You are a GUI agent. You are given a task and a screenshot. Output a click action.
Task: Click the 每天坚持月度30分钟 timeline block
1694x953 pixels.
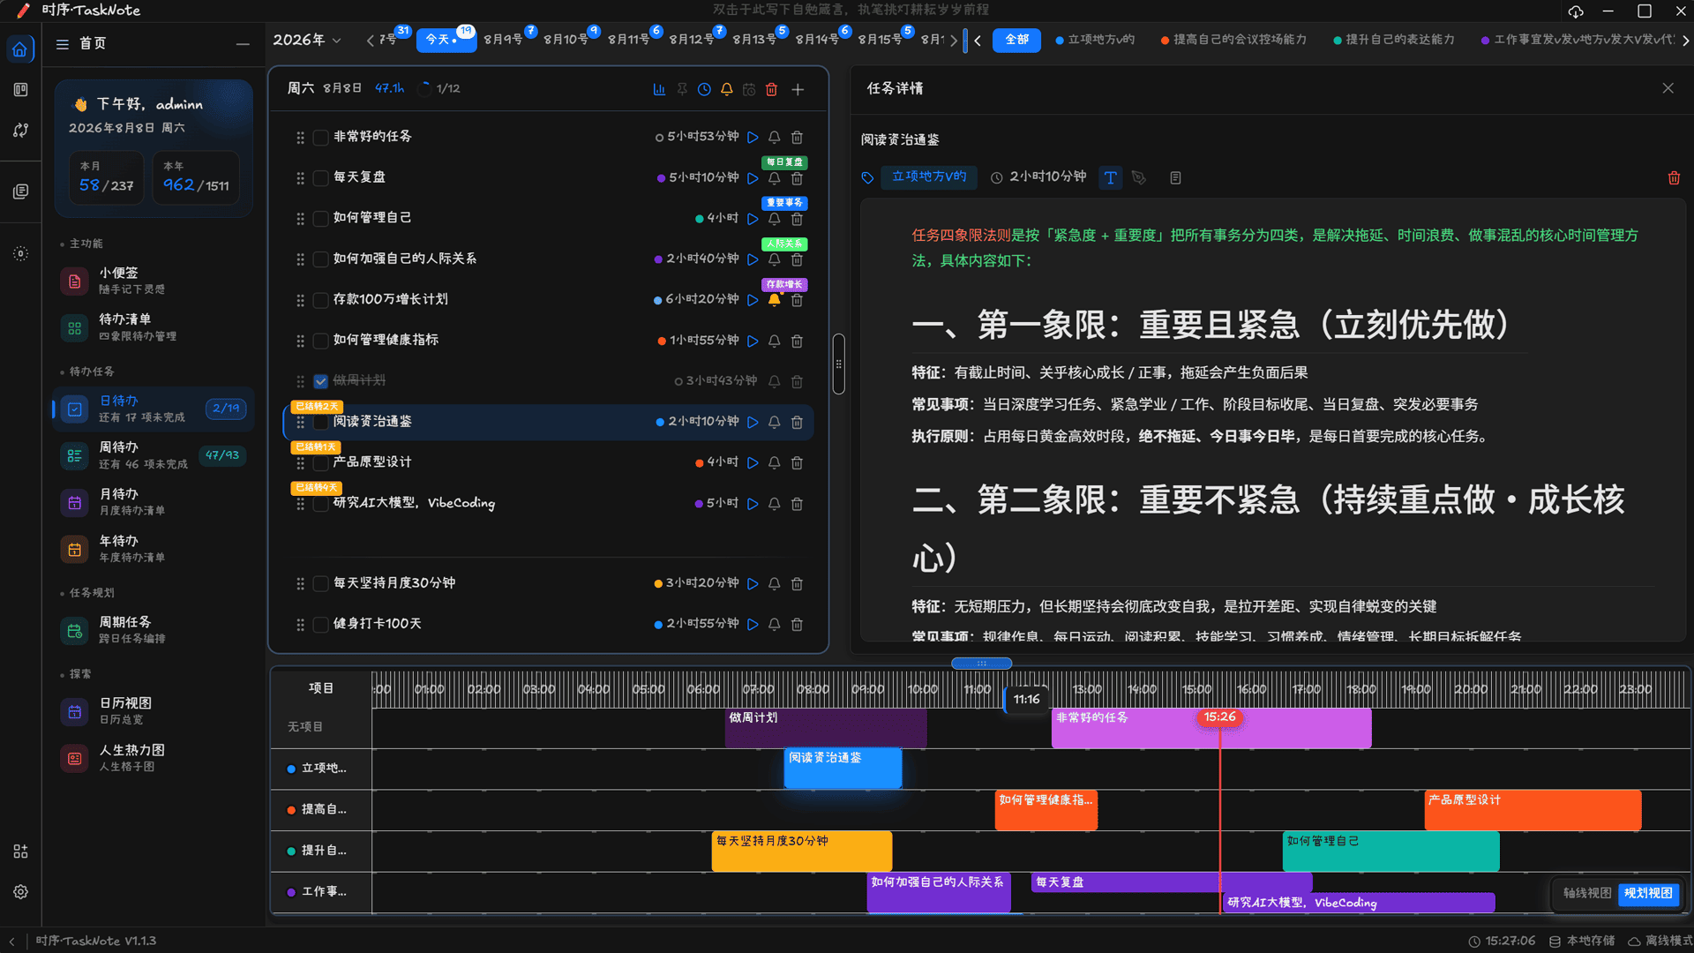point(801,851)
